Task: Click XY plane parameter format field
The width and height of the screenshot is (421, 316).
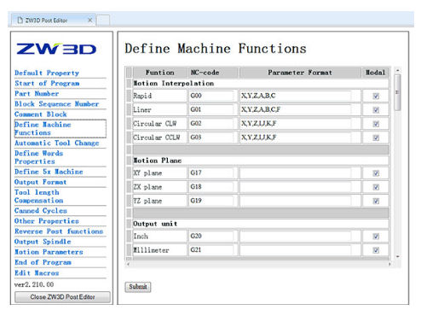Action: click(x=296, y=173)
